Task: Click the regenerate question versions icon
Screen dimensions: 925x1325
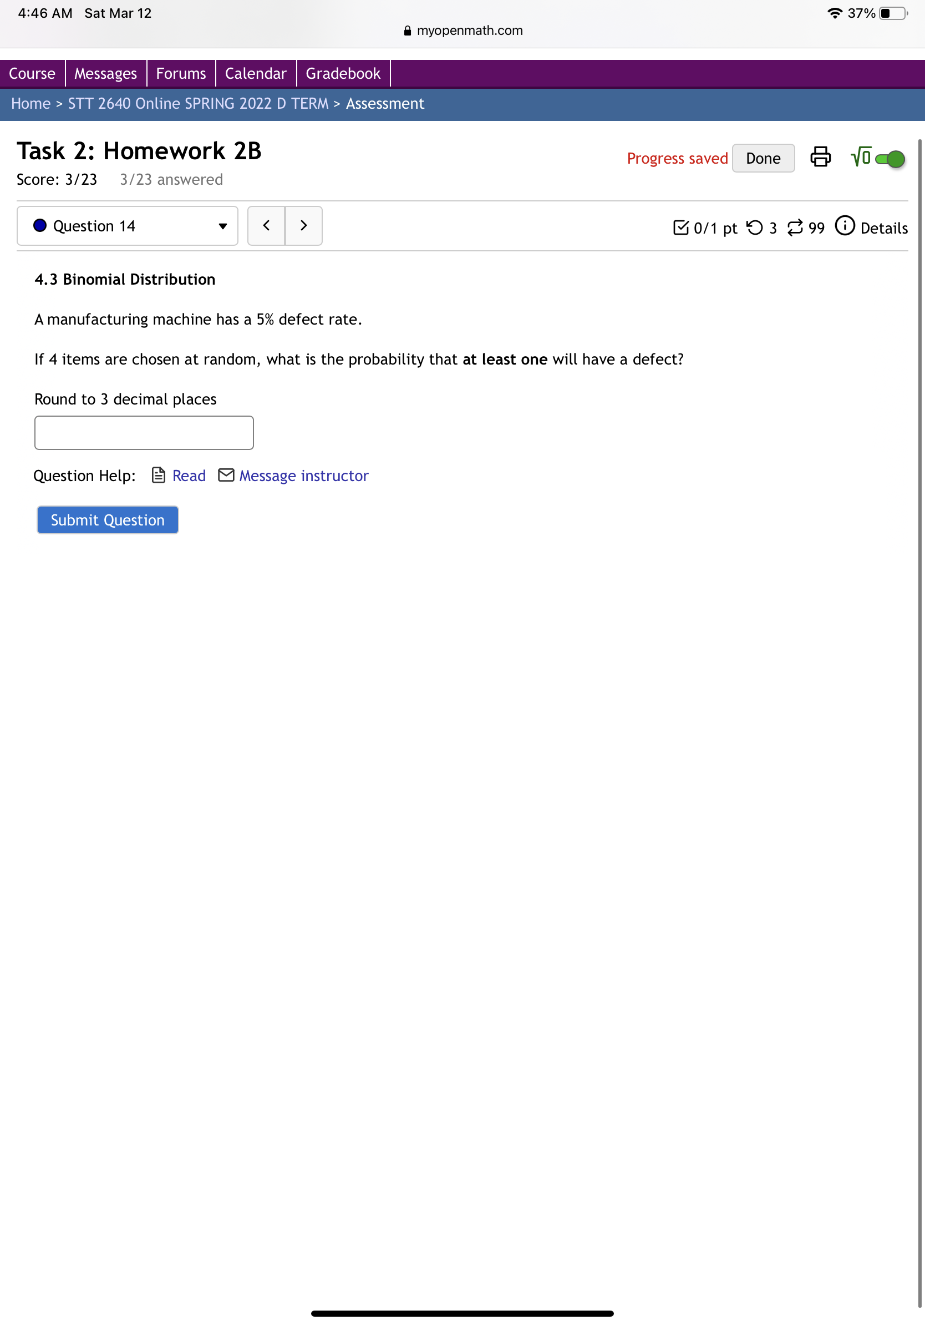Action: click(795, 228)
